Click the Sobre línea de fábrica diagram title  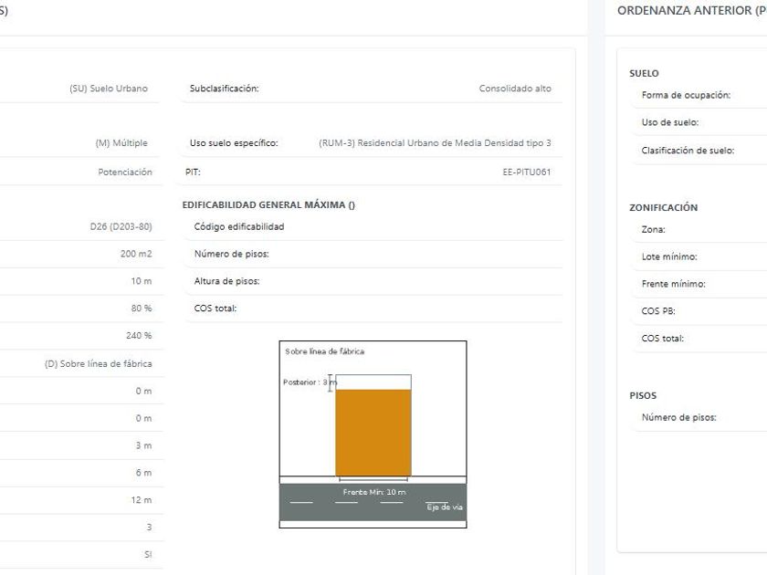pos(325,351)
